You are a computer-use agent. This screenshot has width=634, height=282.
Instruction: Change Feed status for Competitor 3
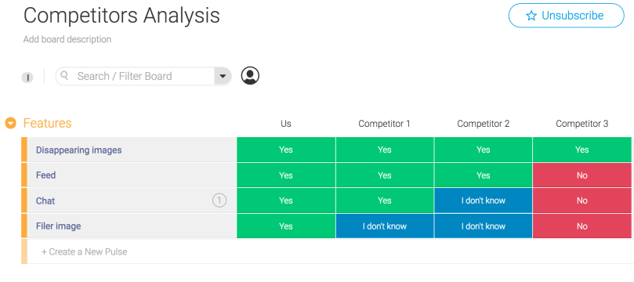(581, 175)
